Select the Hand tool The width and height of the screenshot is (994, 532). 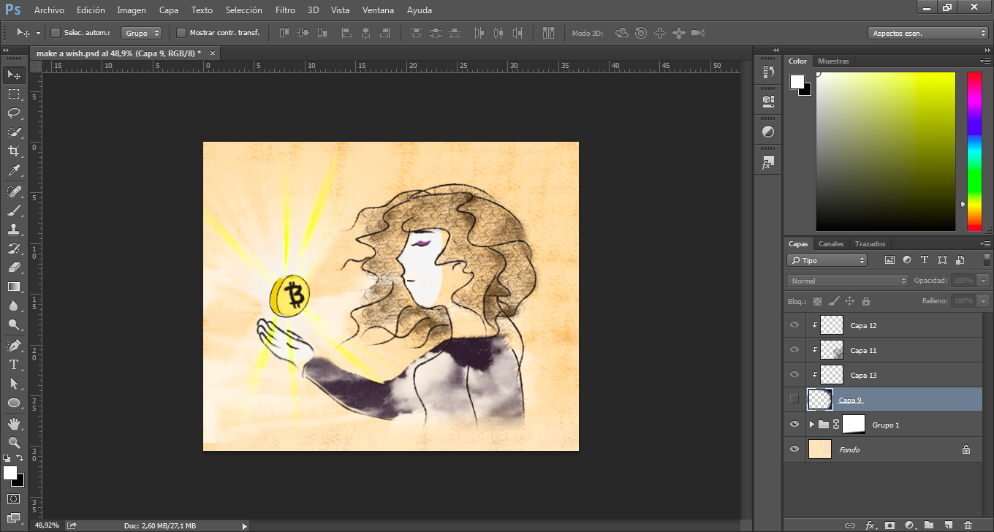(14, 423)
